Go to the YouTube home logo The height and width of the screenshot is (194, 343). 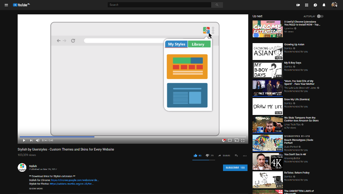click(x=21, y=5)
